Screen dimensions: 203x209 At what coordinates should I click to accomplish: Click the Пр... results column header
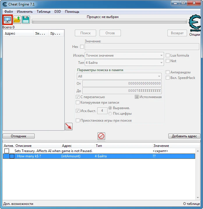56,33
